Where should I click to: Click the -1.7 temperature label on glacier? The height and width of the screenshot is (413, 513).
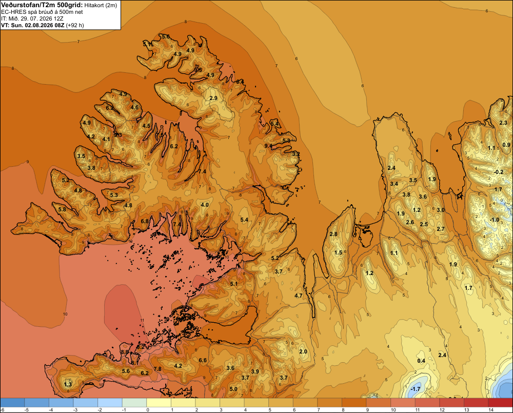tap(415, 389)
